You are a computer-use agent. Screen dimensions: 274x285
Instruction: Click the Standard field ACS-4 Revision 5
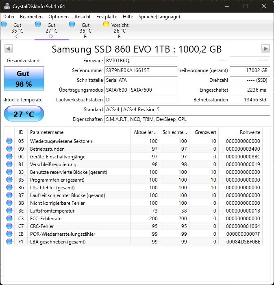[x=187, y=110]
